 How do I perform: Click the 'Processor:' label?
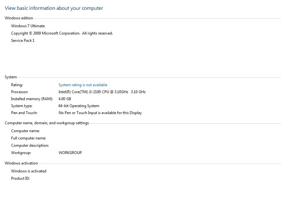tap(20, 92)
